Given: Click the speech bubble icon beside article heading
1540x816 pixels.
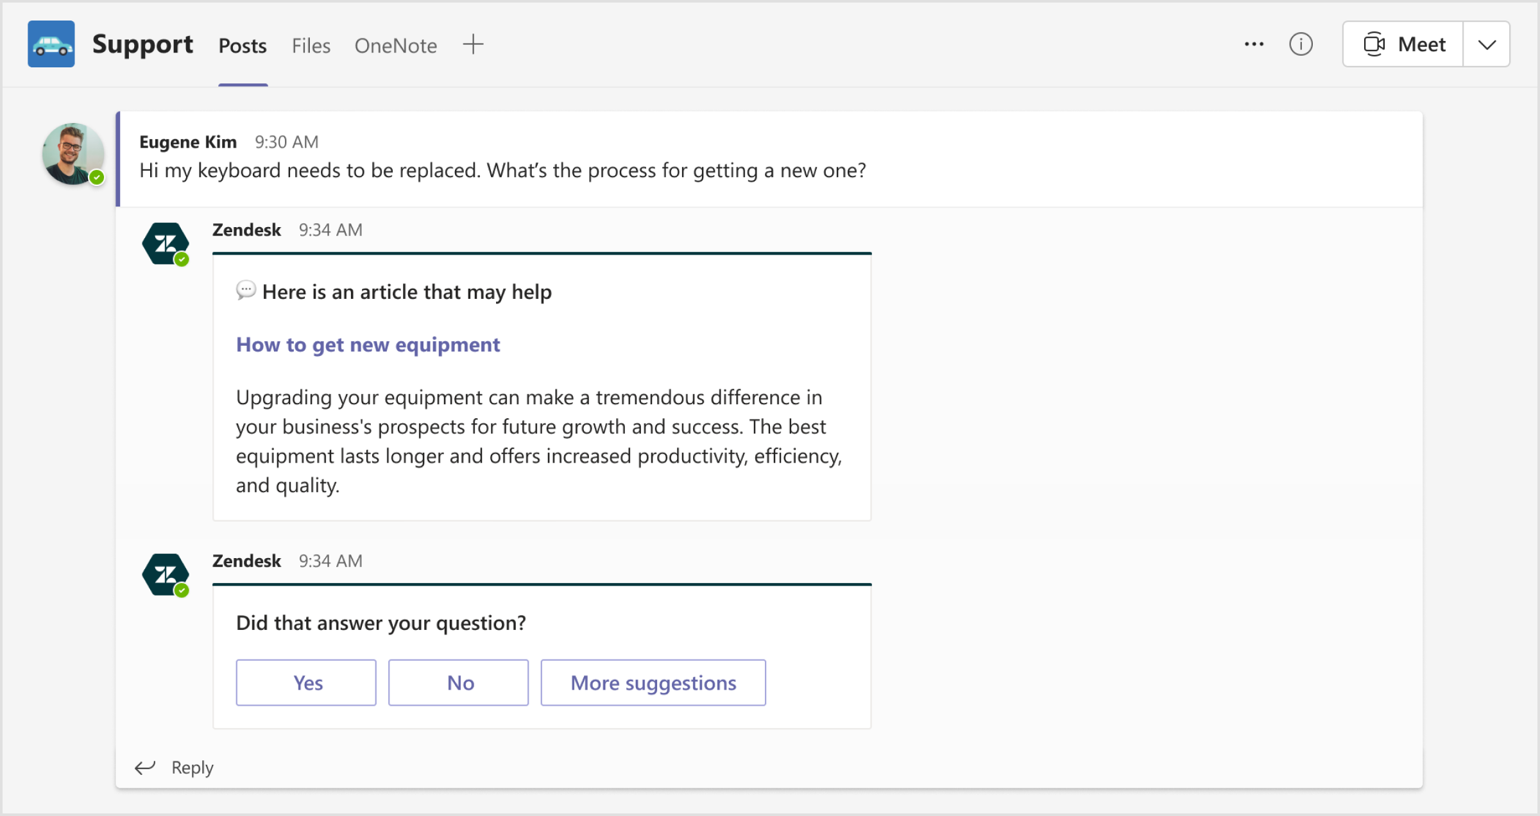Looking at the screenshot, I should [x=246, y=291].
